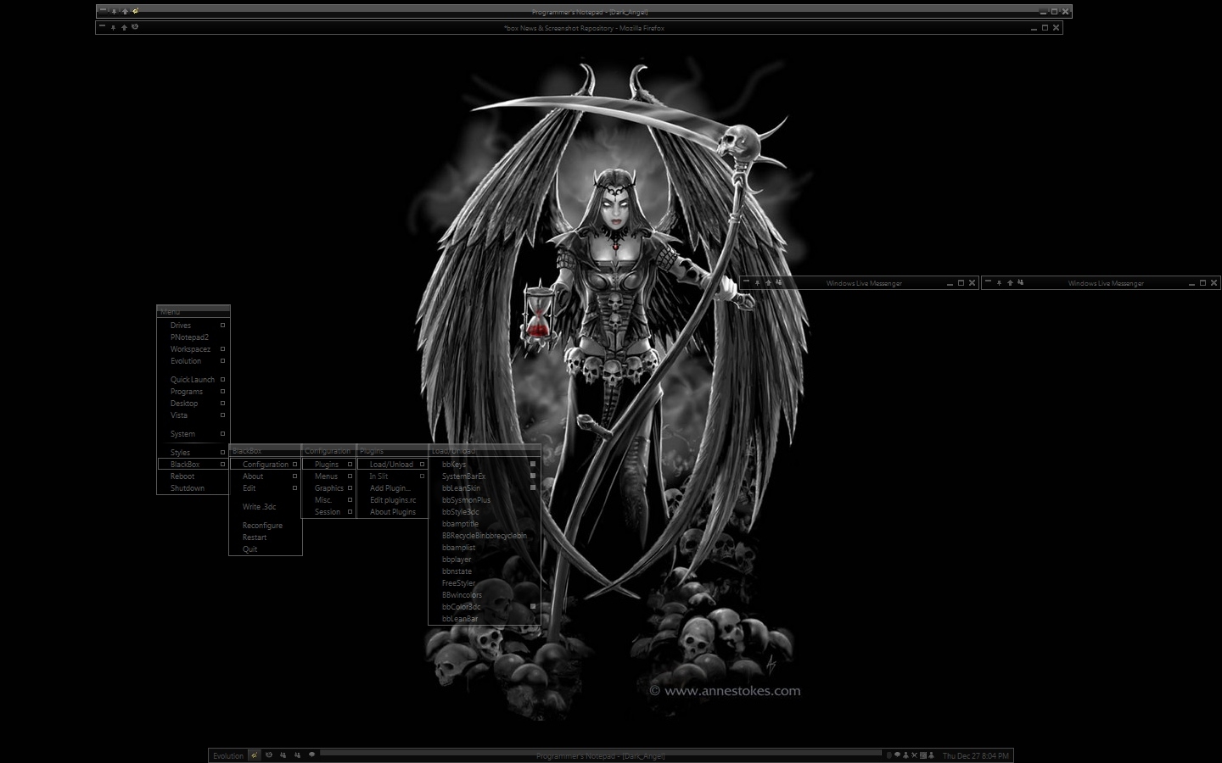The width and height of the screenshot is (1222, 763).
Task: Toggle the SystemBarEx plugin
Action: (x=485, y=476)
